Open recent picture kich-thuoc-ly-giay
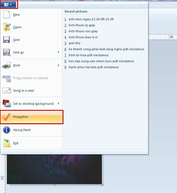Screen dimensions: 177x193 [x=82, y=25]
